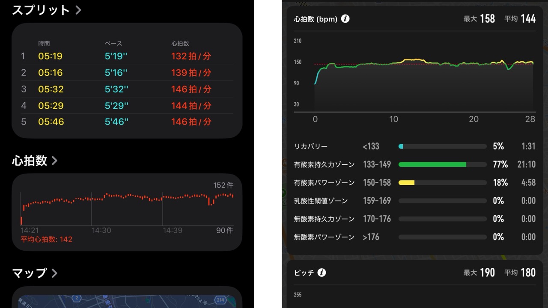Open the マップ section chevron
This screenshot has width=548, height=308.
coord(54,273)
